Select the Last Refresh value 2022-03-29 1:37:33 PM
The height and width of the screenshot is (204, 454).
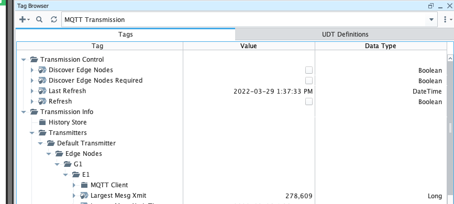[273, 92]
